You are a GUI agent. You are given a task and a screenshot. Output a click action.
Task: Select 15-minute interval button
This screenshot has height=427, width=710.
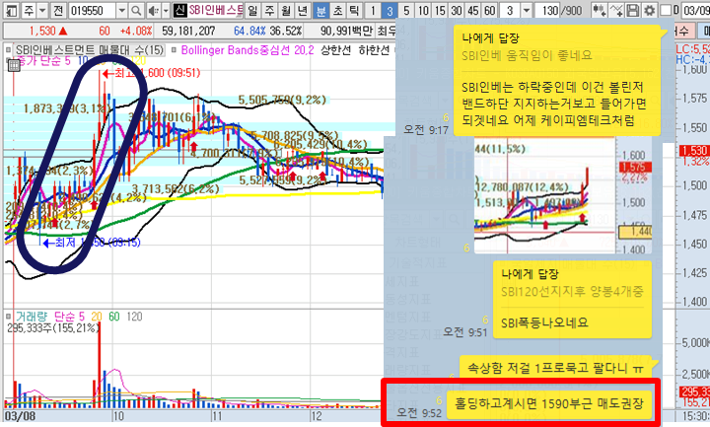(440, 10)
